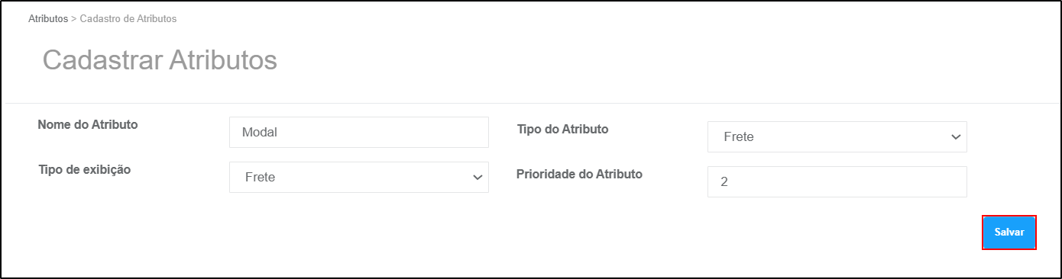Image resolution: width=1062 pixels, height=279 pixels.
Task: Click the Prioridade do Atributo label
Action: pos(580,174)
